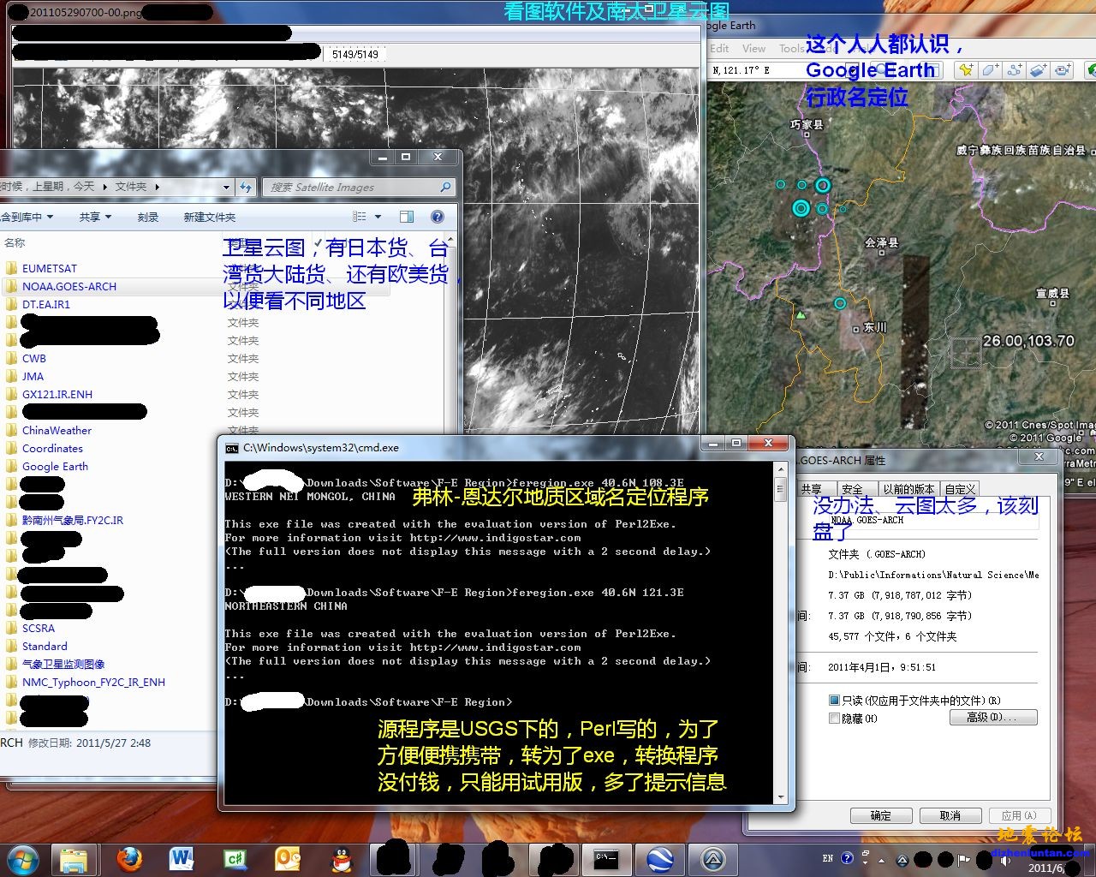The height and width of the screenshot is (877, 1096).
Task: Open the address bar history dropdown arrow
Action: click(226, 187)
